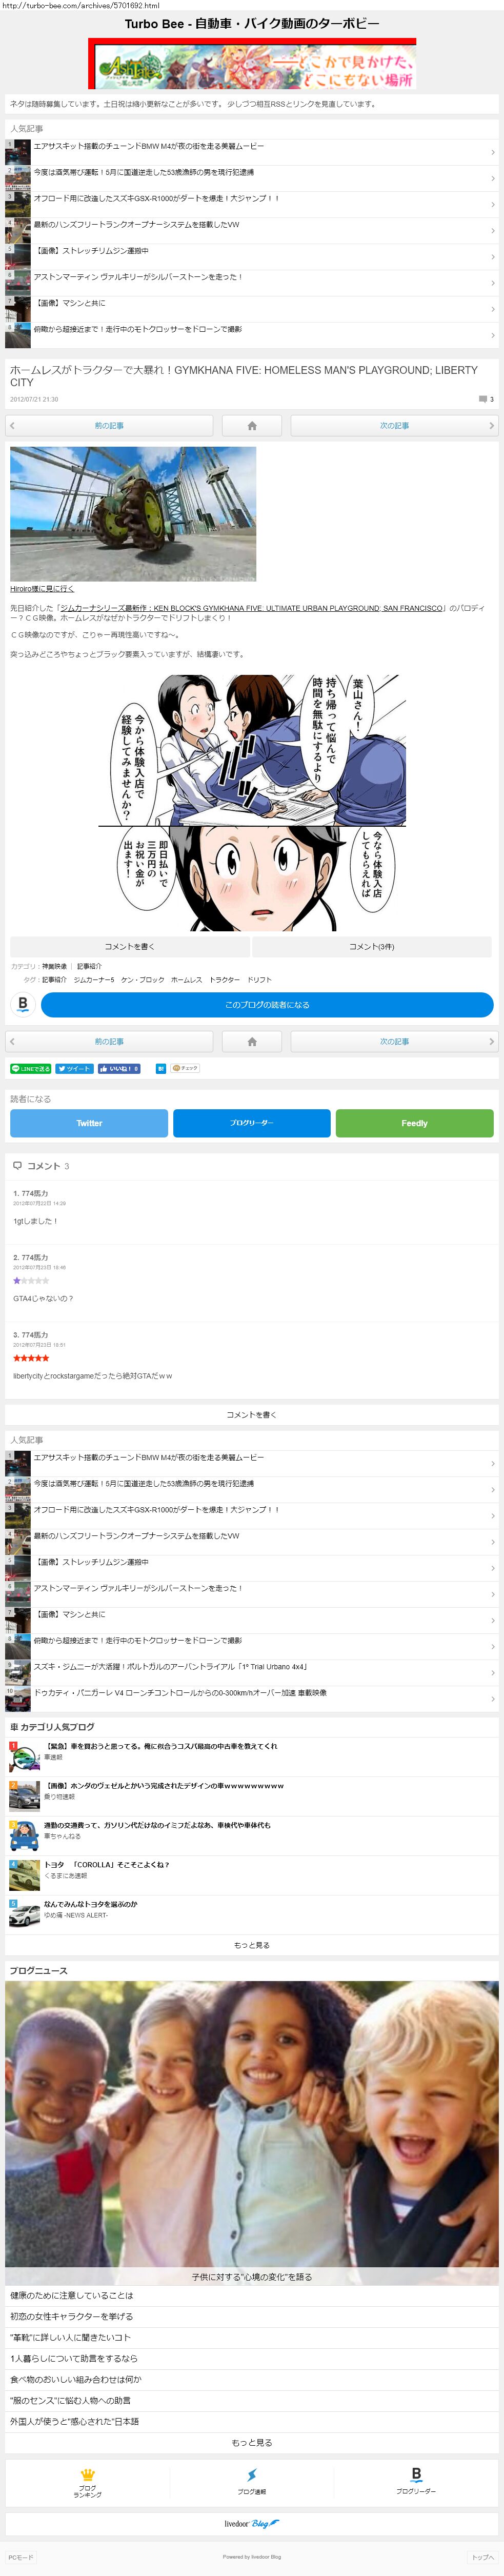Open the コメントを書く tab below manga
The height and width of the screenshot is (2576, 504).
(129, 946)
